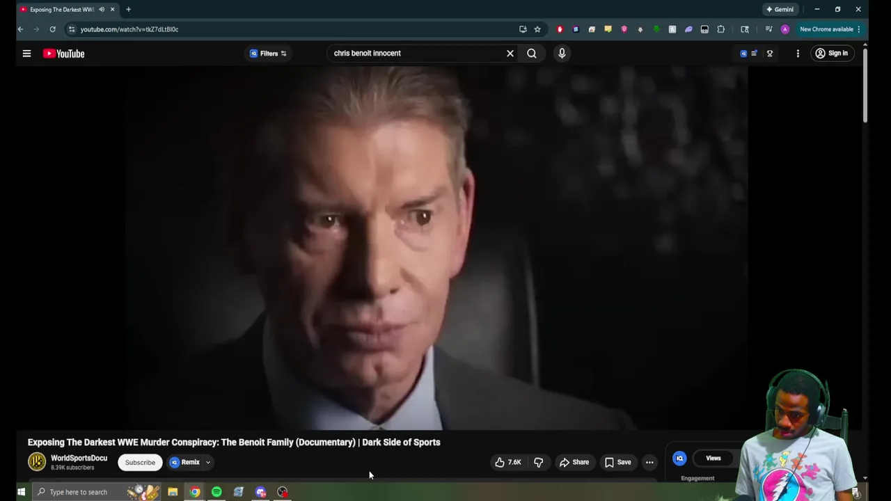Open a new browser tab
Viewport: 891px width, 501px height.
tap(128, 9)
